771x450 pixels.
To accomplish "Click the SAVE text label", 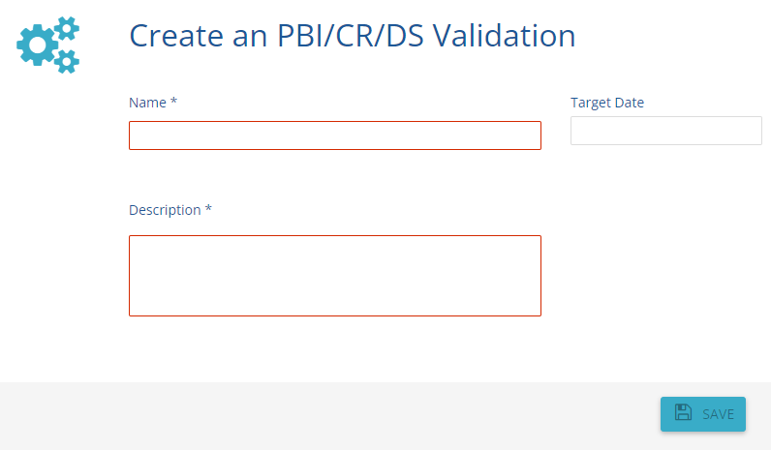I will 718,414.
